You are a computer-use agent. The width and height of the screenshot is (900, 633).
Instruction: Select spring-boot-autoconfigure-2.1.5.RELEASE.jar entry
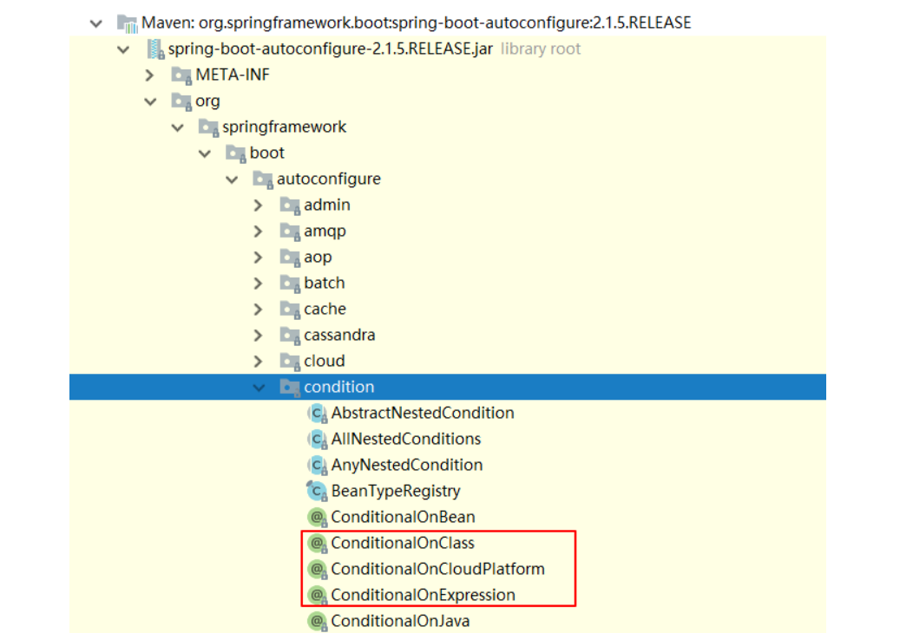(330, 49)
